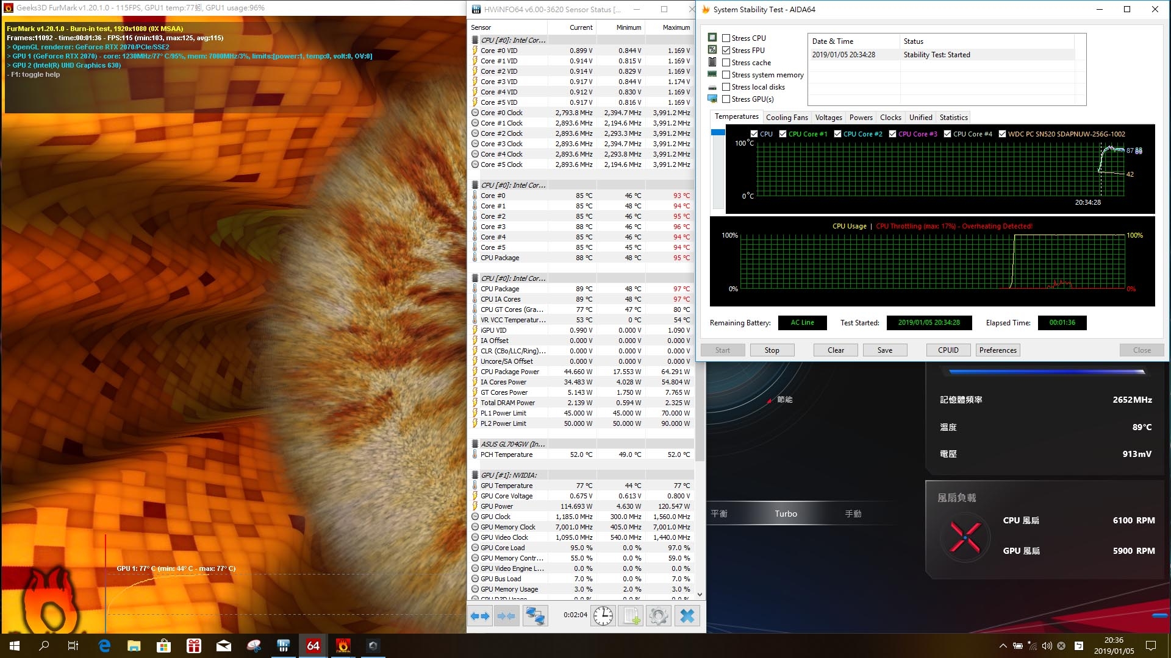Click HWiNFO expand columns arrows icon
The width and height of the screenshot is (1171, 658).
coord(480,616)
